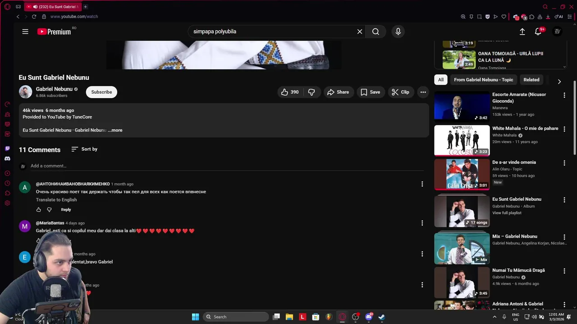Open Twitch in the Opera sidebar
Screen dimensions: 577x324
tap(7, 148)
